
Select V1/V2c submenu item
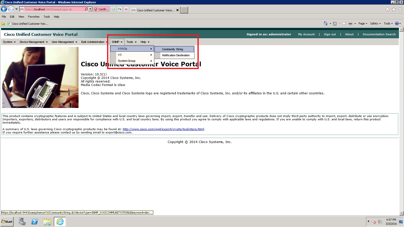click(x=132, y=49)
